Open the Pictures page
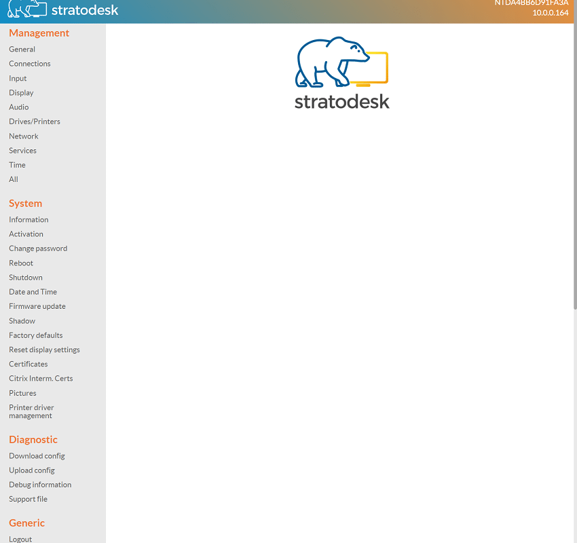Viewport: 577px width, 543px height. 23,393
